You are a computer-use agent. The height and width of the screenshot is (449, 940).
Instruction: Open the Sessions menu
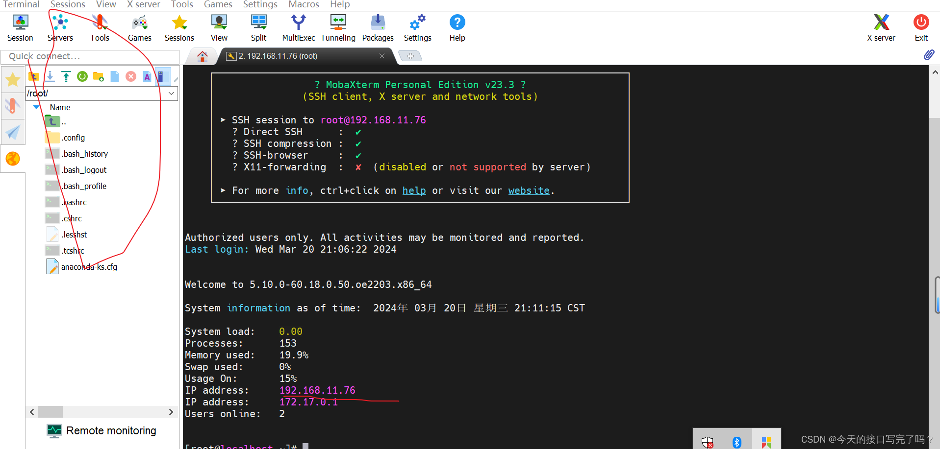coord(67,5)
